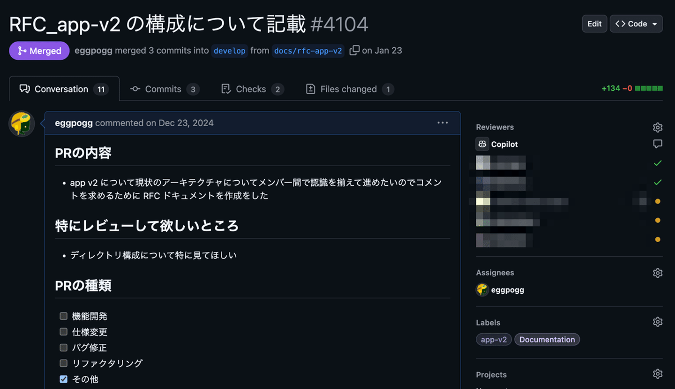Click the second green approval checkmark
This screenshot has height=389, width=675.
(x=658, y=182)
